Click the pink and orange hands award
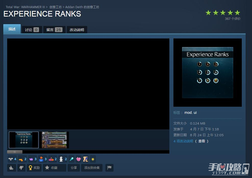Image resolution: width=252 pixels, height=178 pixels. point(53,159)
